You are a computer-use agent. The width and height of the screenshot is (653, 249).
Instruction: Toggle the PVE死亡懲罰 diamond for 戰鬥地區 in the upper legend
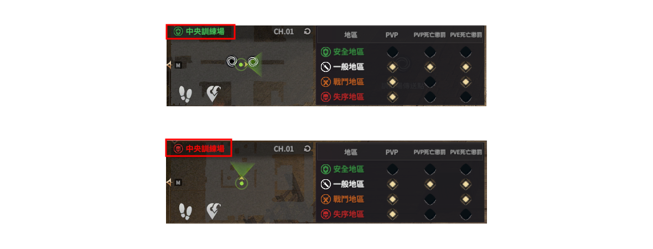(465, 82)
